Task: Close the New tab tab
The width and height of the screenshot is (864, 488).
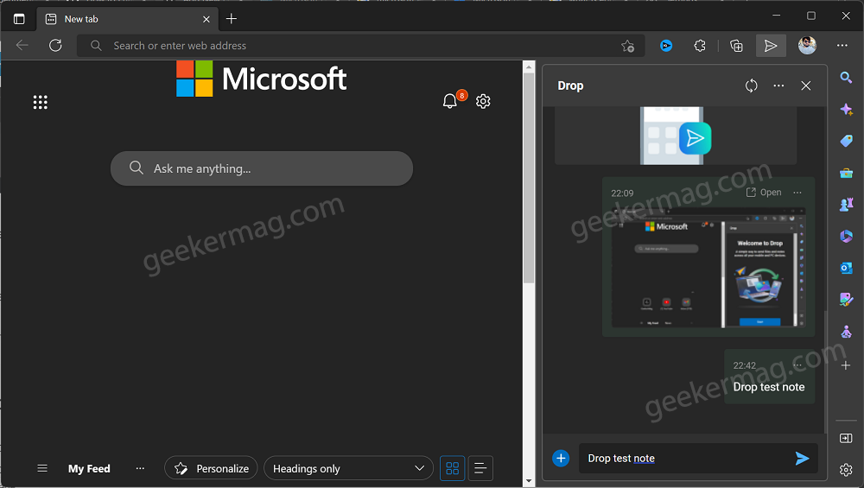Action: pyautogui.click(x=206, y=19)
